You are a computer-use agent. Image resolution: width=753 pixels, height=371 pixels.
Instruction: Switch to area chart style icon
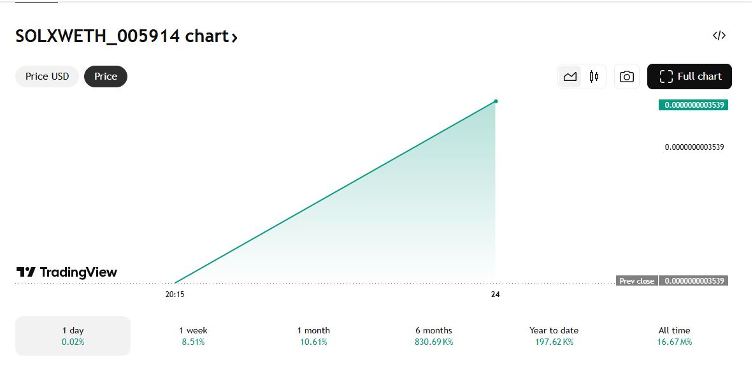tap(570, 76)
